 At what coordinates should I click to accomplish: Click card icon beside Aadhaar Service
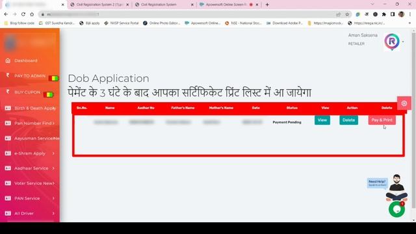[8, 168]
